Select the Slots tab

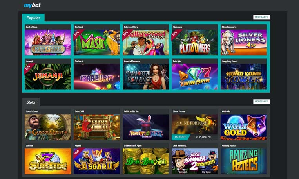31,102
